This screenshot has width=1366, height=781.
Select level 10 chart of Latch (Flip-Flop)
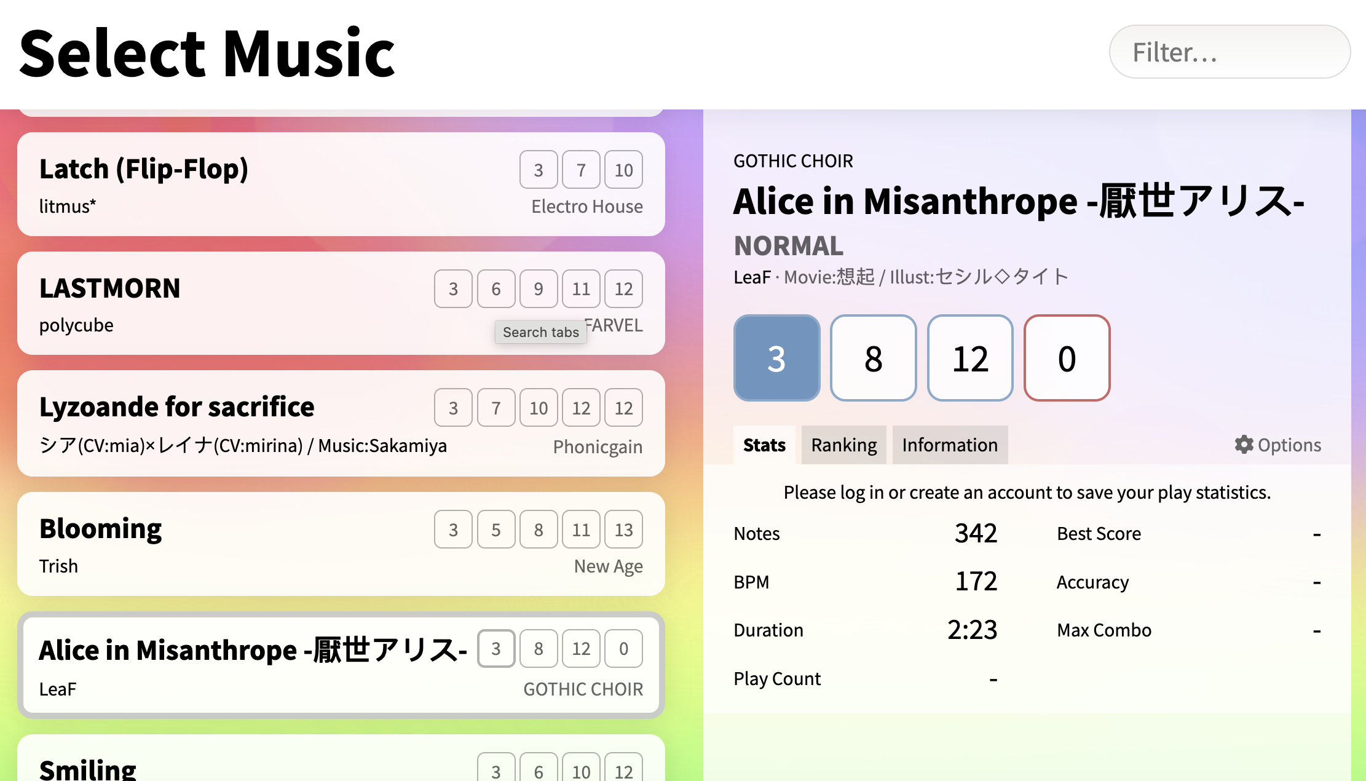tap(623, 170)
